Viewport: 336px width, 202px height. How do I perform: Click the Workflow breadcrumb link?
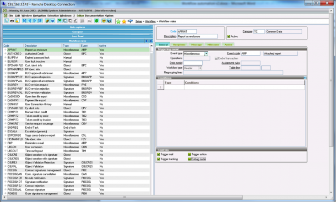pyautogui.click(x=150, y=22)
